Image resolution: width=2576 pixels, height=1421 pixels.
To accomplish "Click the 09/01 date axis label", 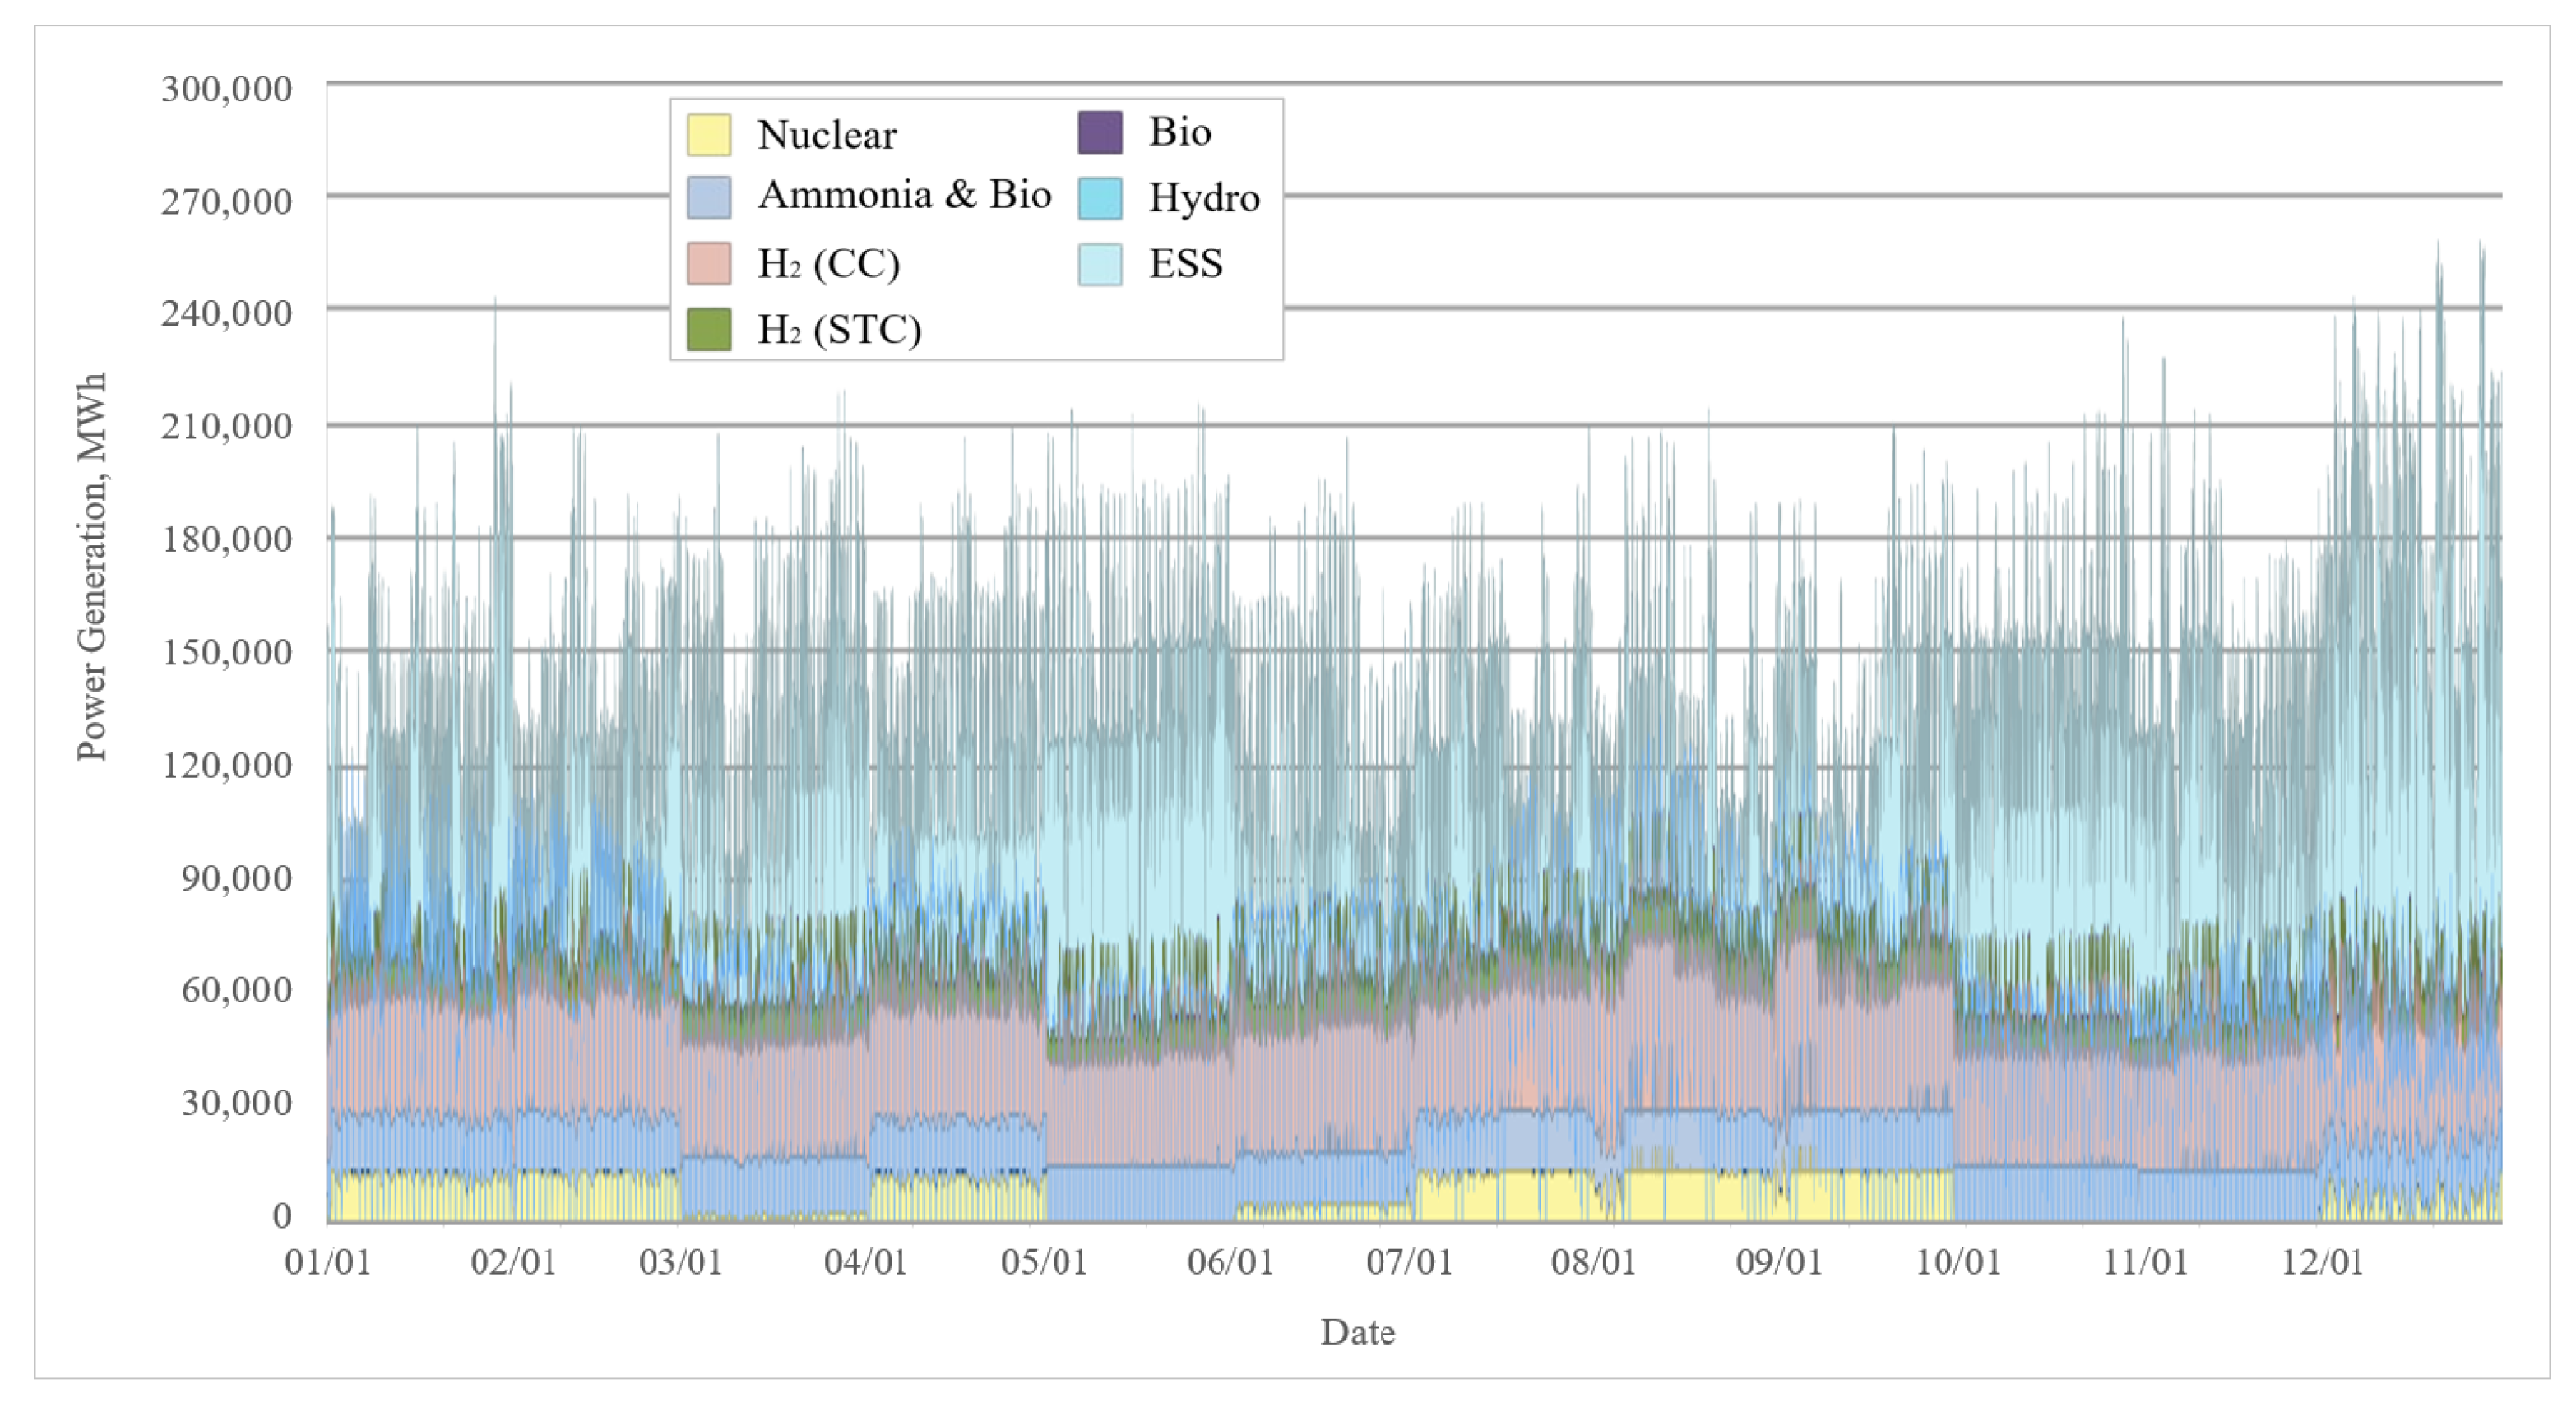I will pyautogui.click(x=1779, y=1262).
